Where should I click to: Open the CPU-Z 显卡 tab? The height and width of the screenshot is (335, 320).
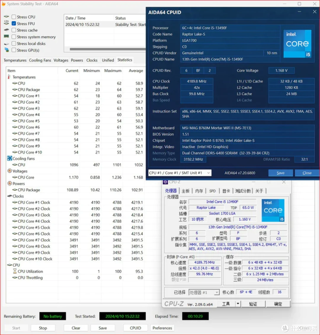(226, 191)
